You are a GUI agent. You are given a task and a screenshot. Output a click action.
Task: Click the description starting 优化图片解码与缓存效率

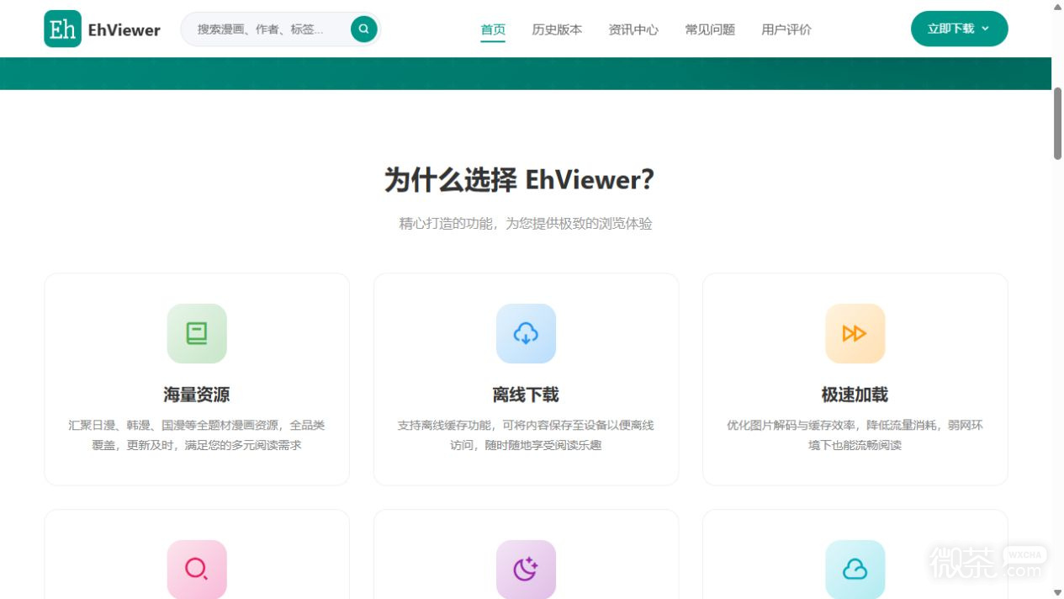click(855, 435)
